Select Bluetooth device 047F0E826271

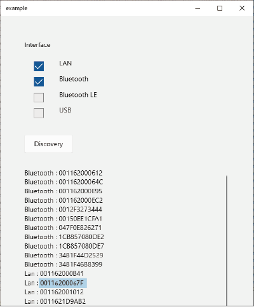pyautogui.click(x=63, y=228)
